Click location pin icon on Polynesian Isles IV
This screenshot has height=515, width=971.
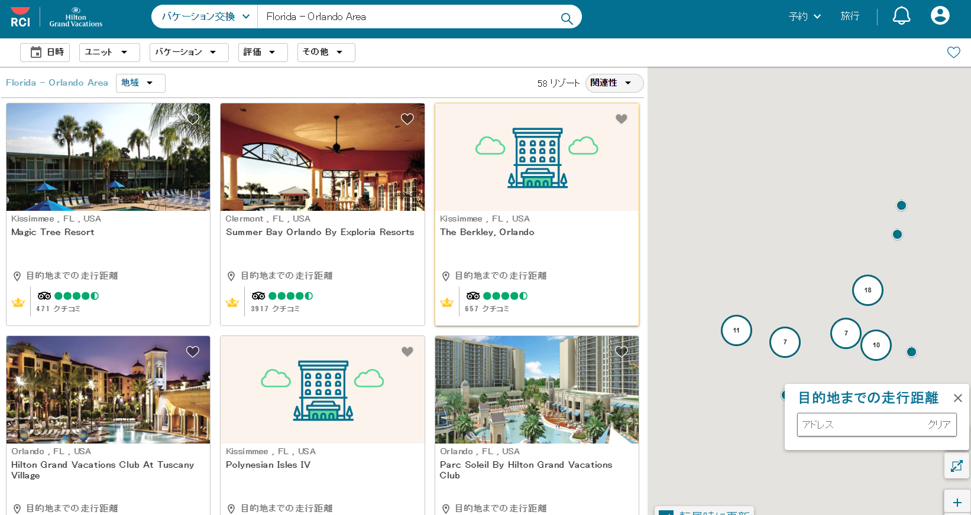(x=231, y=509)
